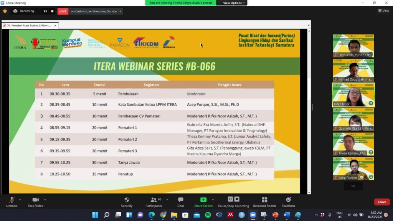
Task: Open Teams Chat from taskbar
Action: point(140,215)
